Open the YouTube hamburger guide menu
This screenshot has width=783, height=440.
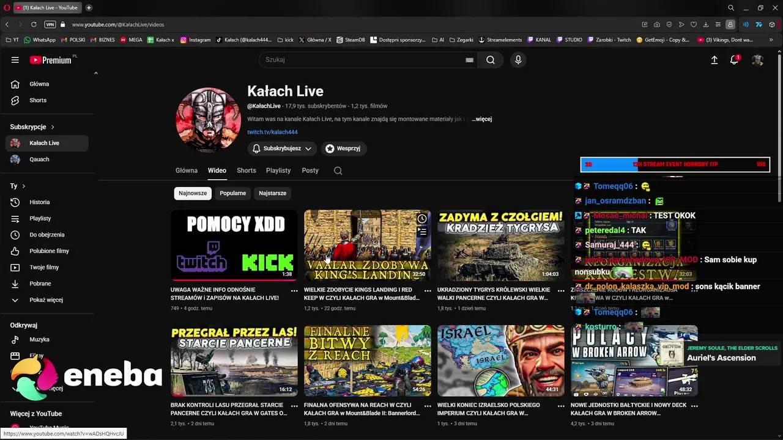coord(15,60)
